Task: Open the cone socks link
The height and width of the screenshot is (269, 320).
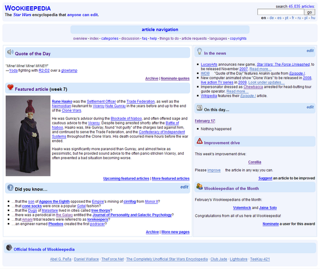Action: tap(32, 206)
